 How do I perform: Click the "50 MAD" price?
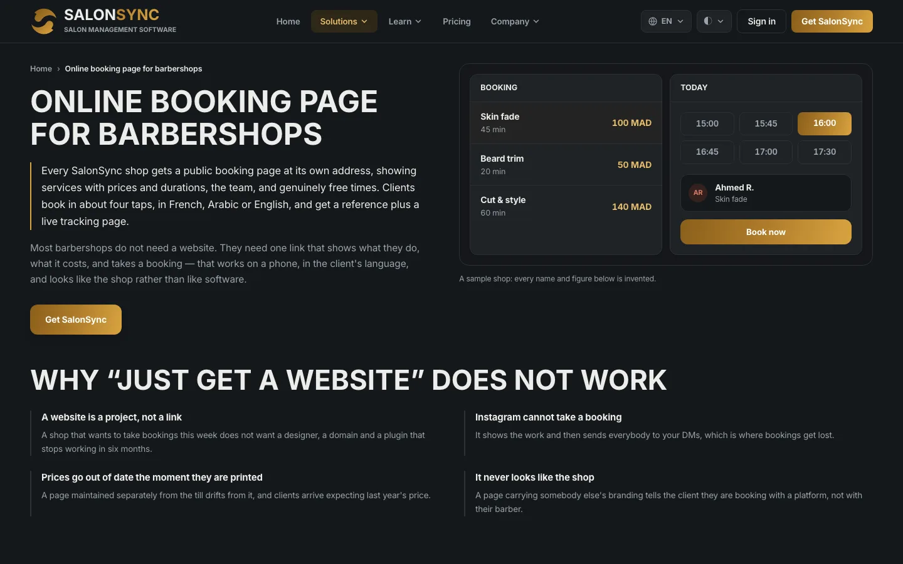tap(635, 165)
